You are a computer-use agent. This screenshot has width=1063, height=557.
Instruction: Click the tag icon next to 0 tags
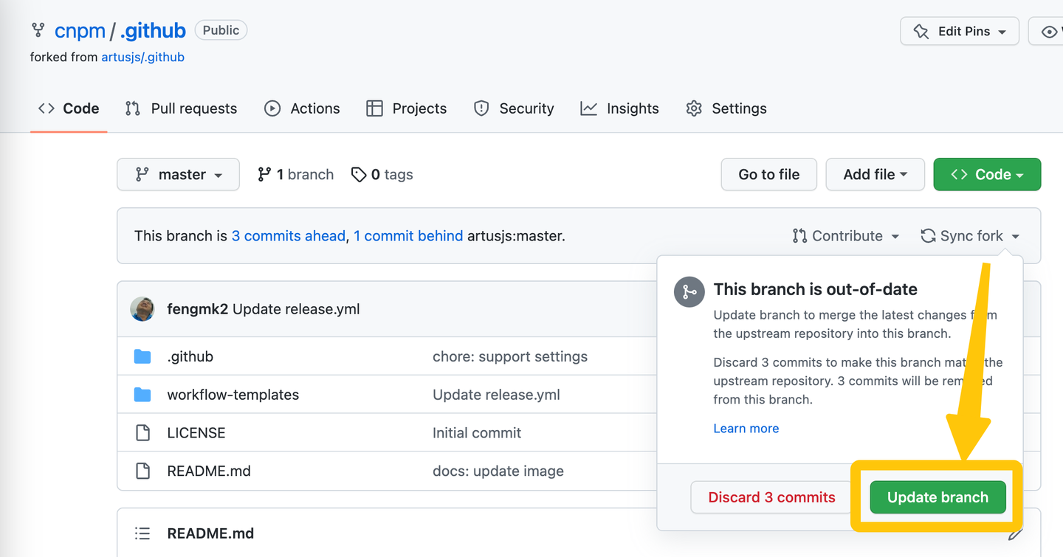pos(360,174)
